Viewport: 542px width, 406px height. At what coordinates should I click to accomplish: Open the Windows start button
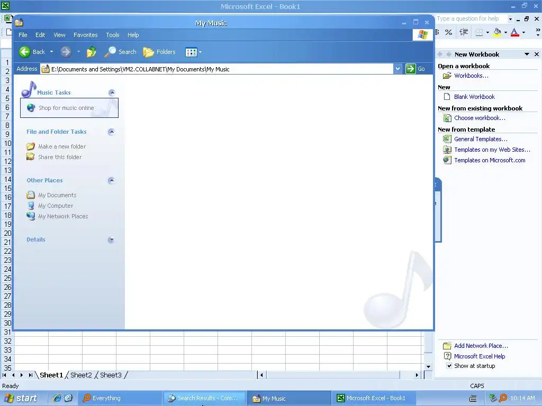[21, 399]
